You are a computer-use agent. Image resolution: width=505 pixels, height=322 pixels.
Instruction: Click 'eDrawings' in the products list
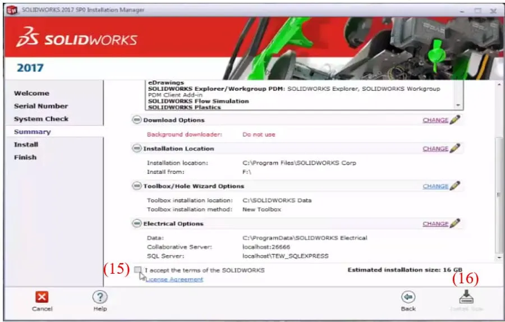click(x=166, y=83)
